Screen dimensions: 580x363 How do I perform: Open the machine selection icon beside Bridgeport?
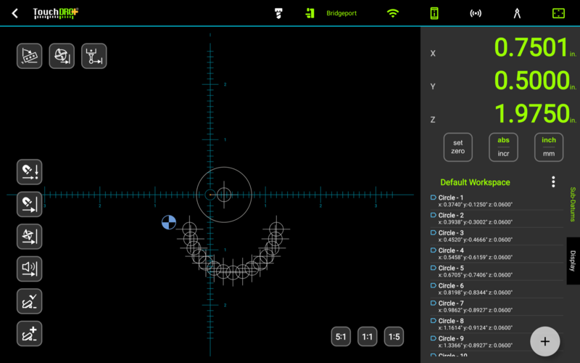pos(310,13)
